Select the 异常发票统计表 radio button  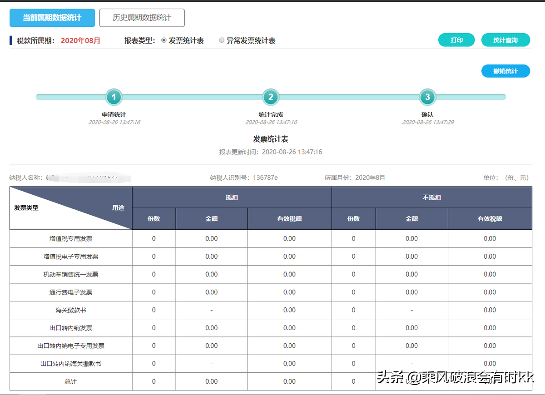click(x=222, y=40)
